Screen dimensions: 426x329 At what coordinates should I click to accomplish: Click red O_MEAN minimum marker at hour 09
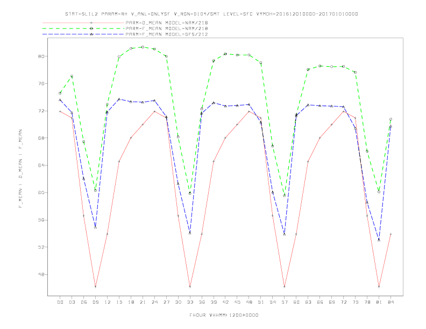tap(95, 287)
